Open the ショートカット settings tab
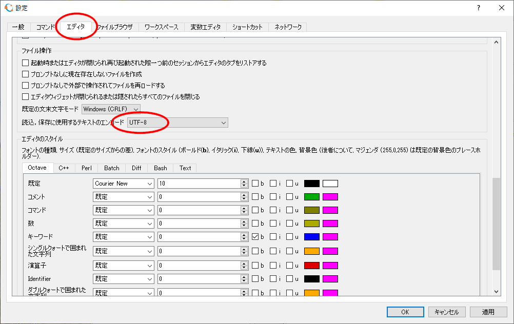This screenshot has height=324, width=514. click(247, 27)
